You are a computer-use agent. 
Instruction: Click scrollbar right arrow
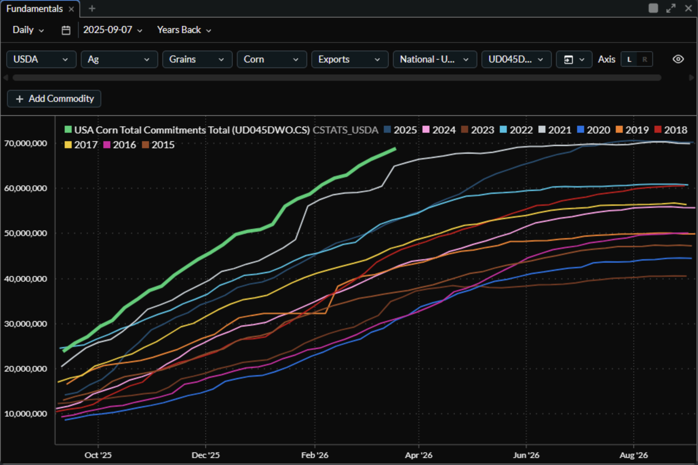(x=691, y=78)
